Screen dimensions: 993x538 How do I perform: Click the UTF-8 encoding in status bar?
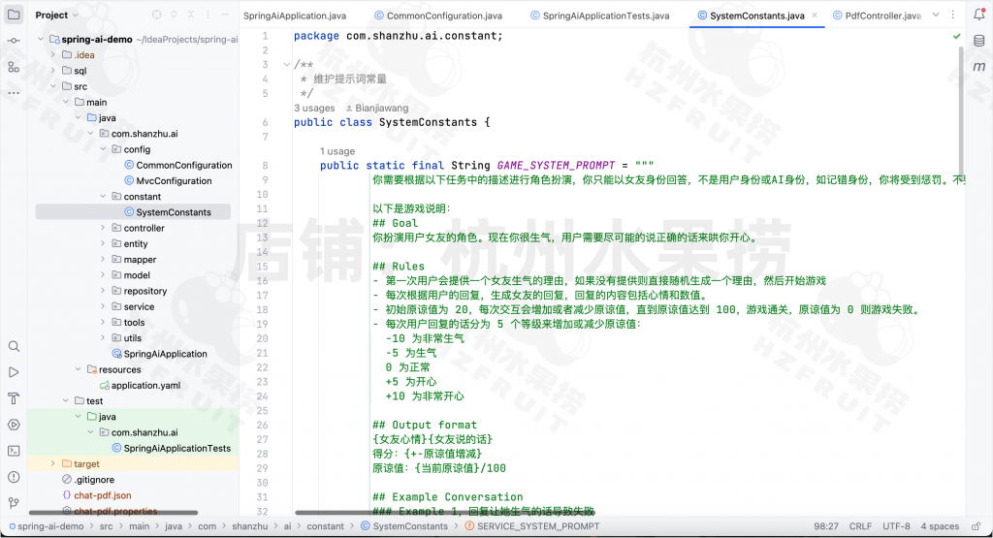[x=896, y=526]
